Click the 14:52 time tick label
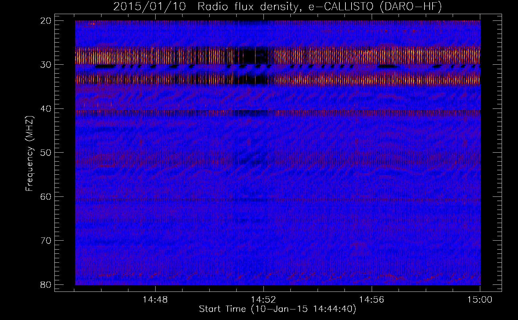The height and width of the screenshot is (320, 518). (x=263, y=300)
